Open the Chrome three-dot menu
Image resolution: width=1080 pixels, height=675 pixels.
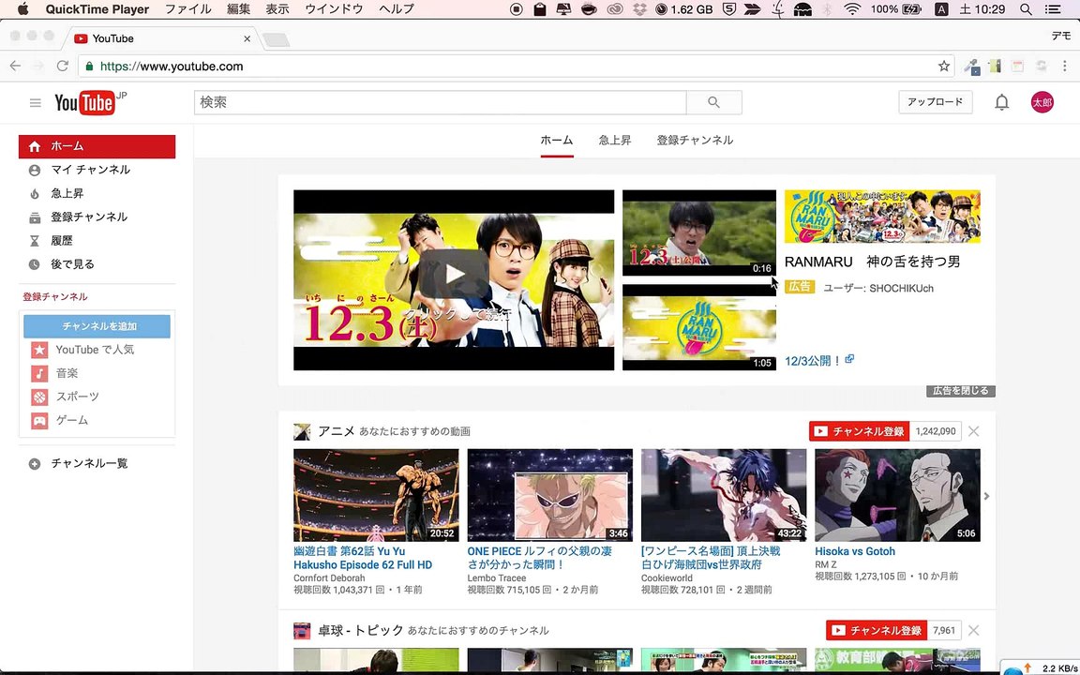tap(1065, 67)
